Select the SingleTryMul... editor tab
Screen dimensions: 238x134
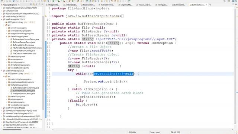pyautogui.click(x=125, y=5)
